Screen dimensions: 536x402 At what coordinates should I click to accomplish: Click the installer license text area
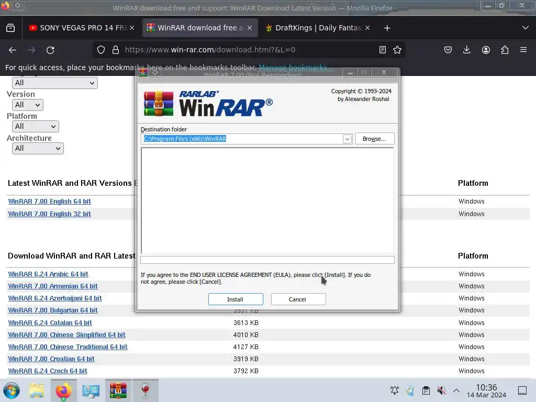click(267, 200)
